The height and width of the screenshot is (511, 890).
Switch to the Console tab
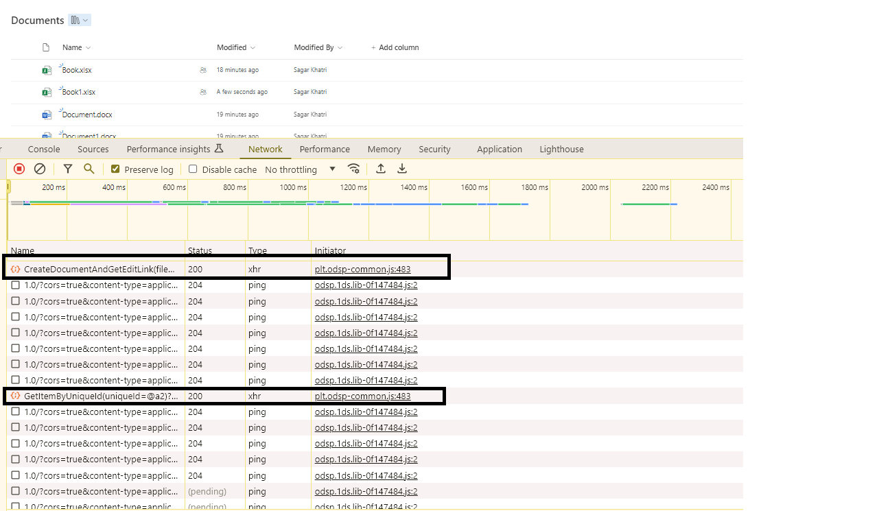pos(43,149)
